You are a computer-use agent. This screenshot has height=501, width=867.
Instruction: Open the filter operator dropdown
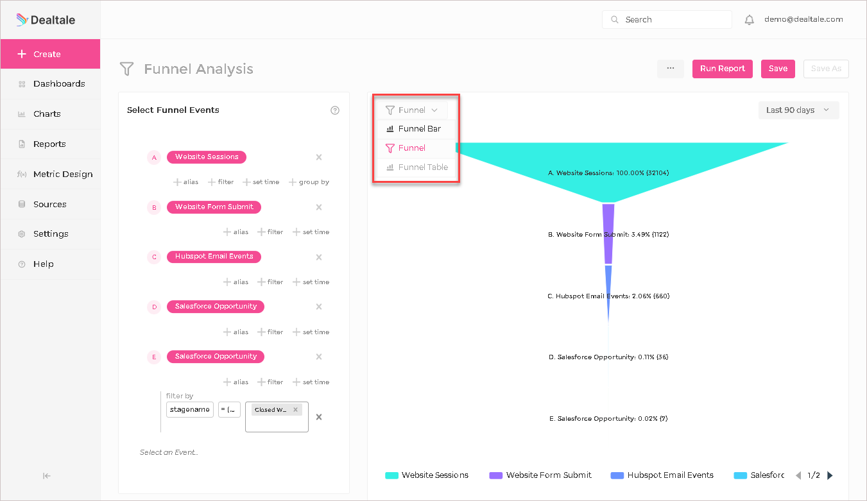[x=230, y=409]
